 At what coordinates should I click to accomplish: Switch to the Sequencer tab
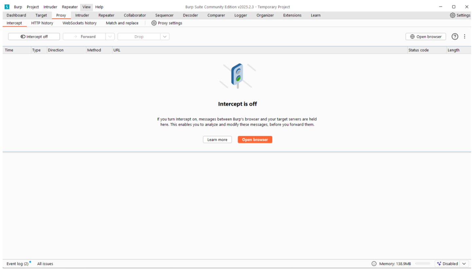(x=164, y=15)
